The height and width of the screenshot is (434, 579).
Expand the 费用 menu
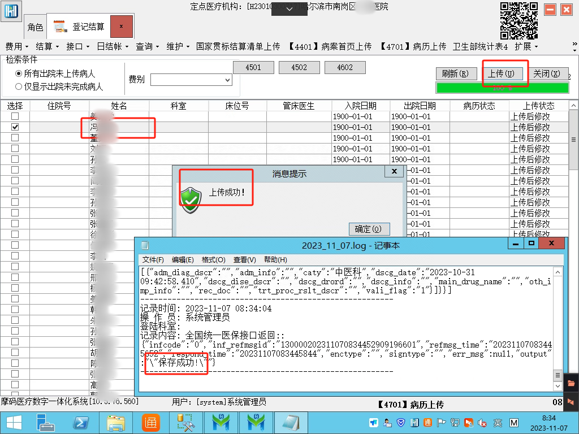[16, 46]
